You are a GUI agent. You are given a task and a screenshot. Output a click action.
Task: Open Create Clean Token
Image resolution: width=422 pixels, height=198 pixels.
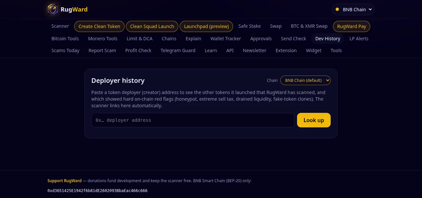[x=99, y=26]
